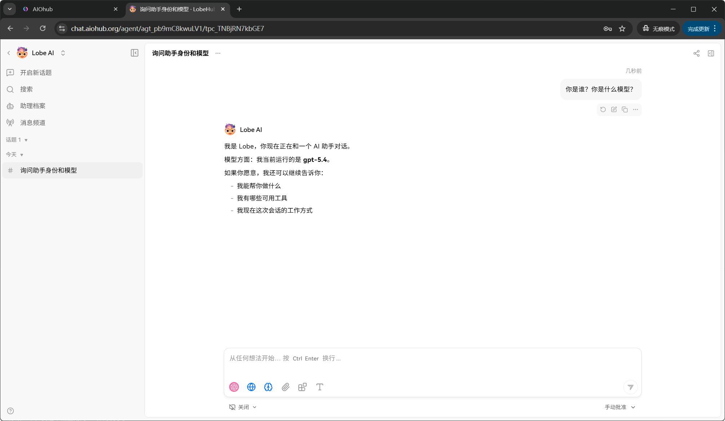
Task: View site information icon in address bar
Action: pos(62,28)
